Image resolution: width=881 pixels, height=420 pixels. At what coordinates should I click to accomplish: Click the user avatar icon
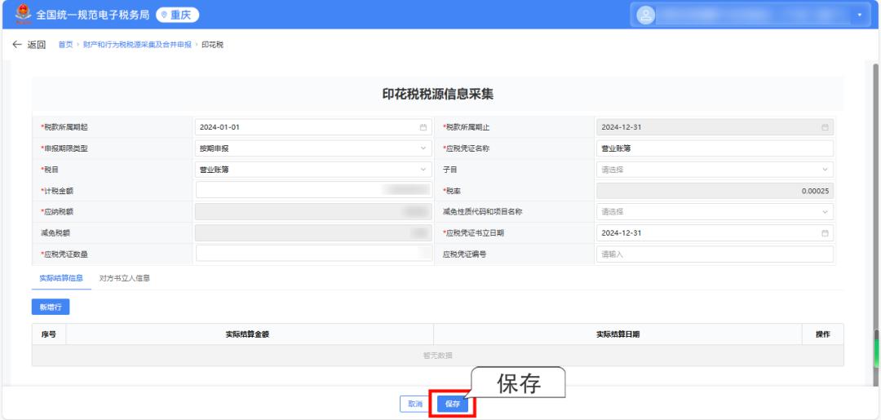(x=645, y=15)
